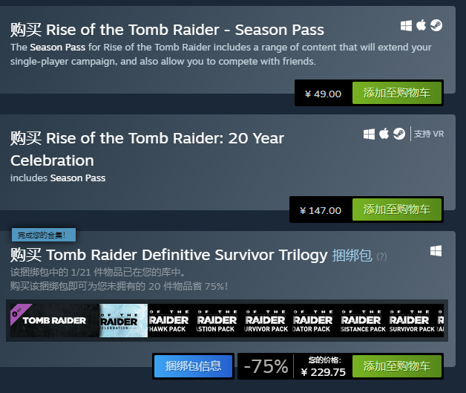Viewport: 466px width, 393px height.
Task: Open the 捆绑包信息 bundle info button
Action: coord(193,366)
